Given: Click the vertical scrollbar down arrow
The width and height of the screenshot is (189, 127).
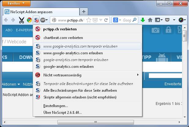Looking at the screenshot, I should (x=184, y=117).
